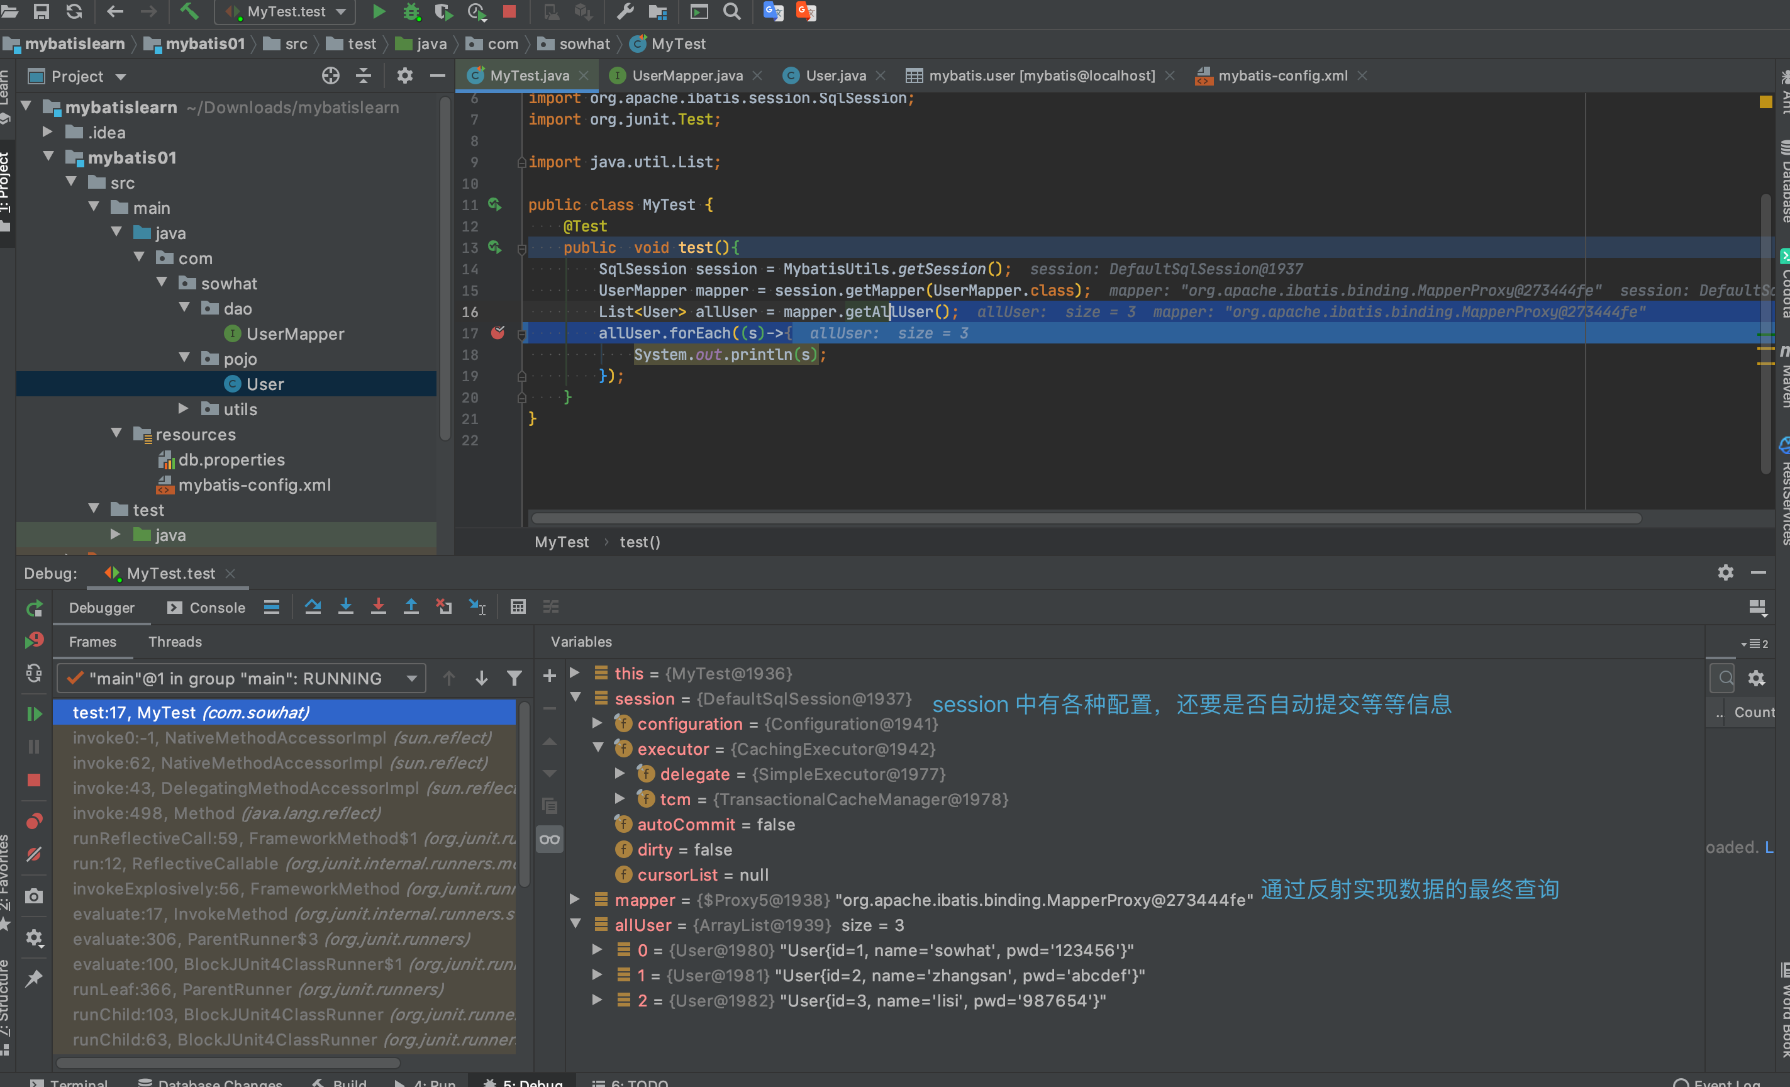The image size is (1790, 1087).
Task: Click the Resume Program icon in debug sidebar
Action: point(34,713)
